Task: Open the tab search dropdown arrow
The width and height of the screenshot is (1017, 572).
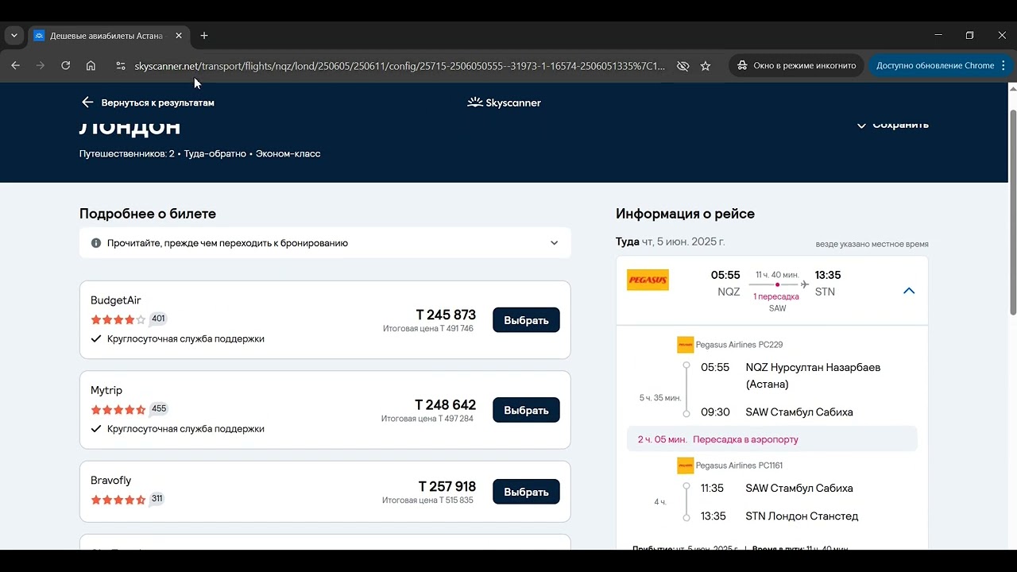Action: pyautogui.click(x=14, y=36)
